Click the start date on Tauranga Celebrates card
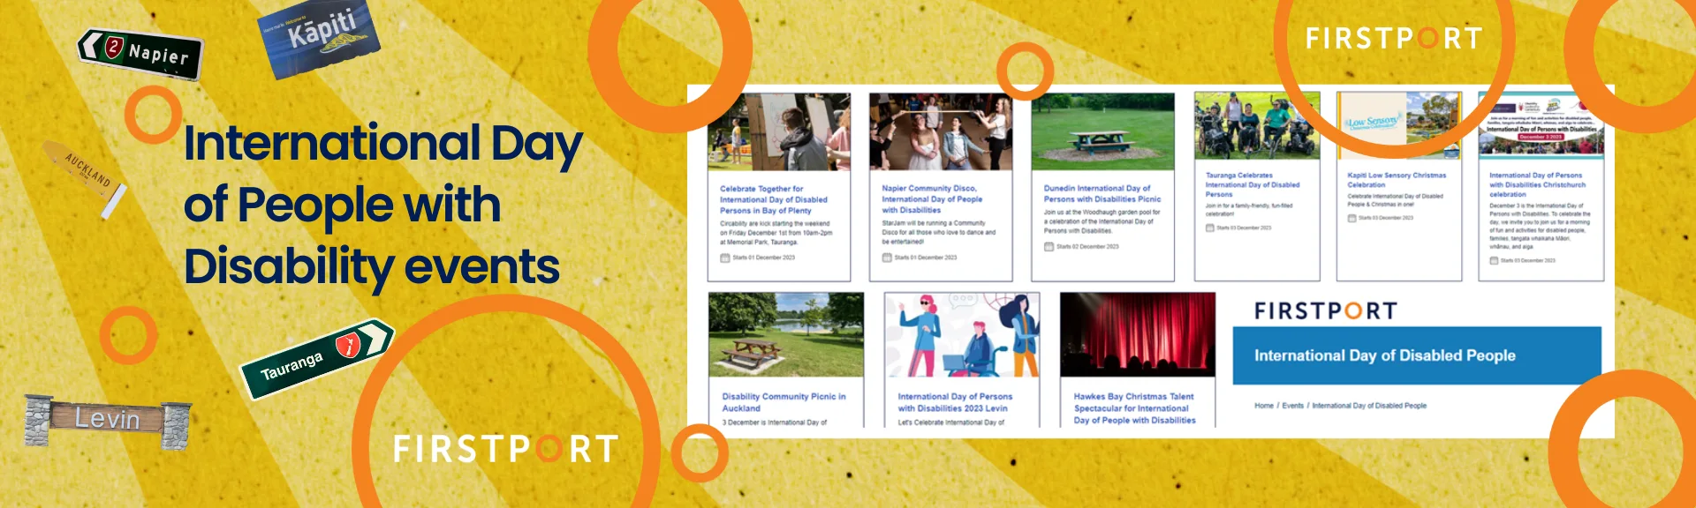The width and height of the screenshot is (1696, 508). (x=1244, y=228)
